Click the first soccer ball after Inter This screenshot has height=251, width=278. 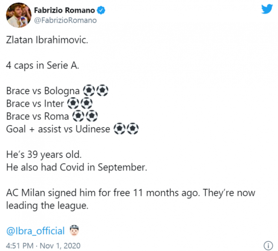[x=72, y=104]
